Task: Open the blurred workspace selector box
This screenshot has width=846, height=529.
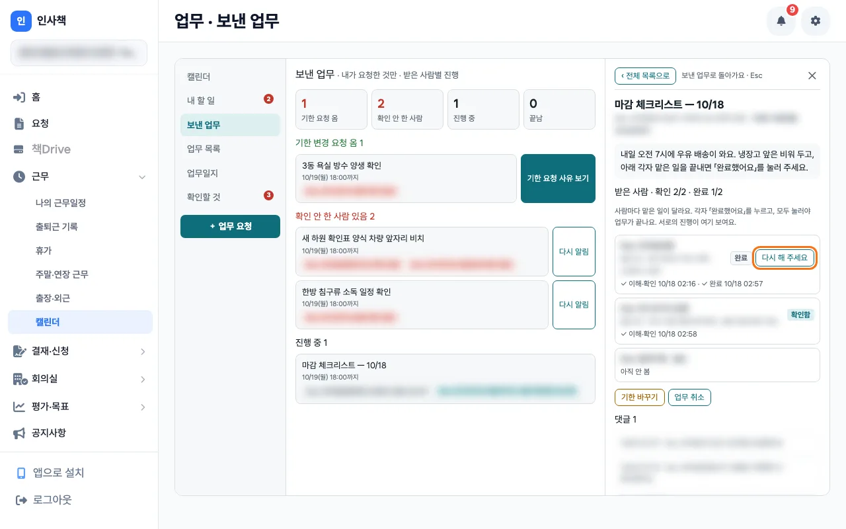Action: click(79, 53)
